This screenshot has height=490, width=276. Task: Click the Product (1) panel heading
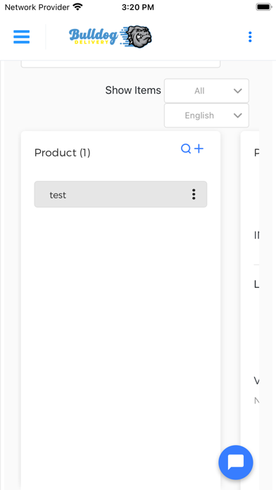[62, 153]
